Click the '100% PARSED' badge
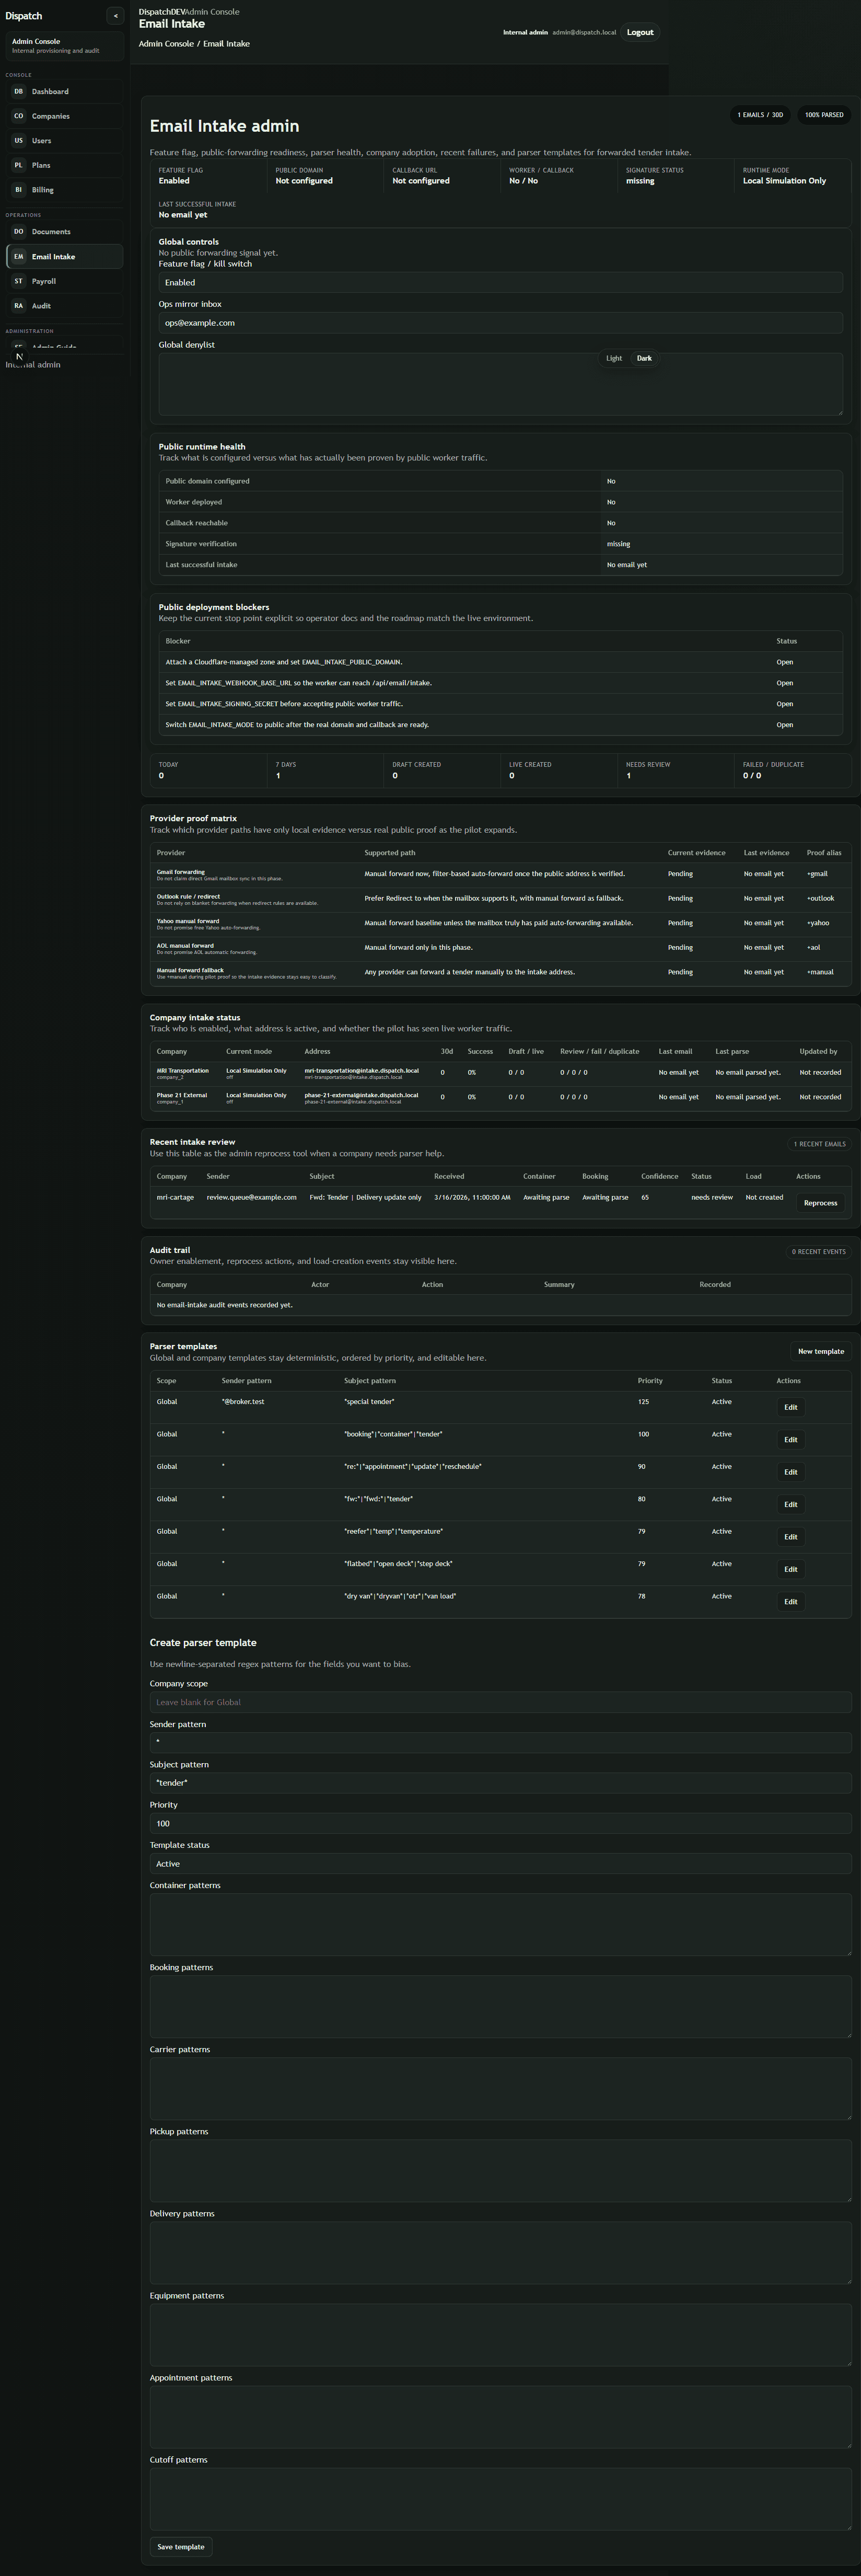Screen dimensions: 861x2576 824,115
